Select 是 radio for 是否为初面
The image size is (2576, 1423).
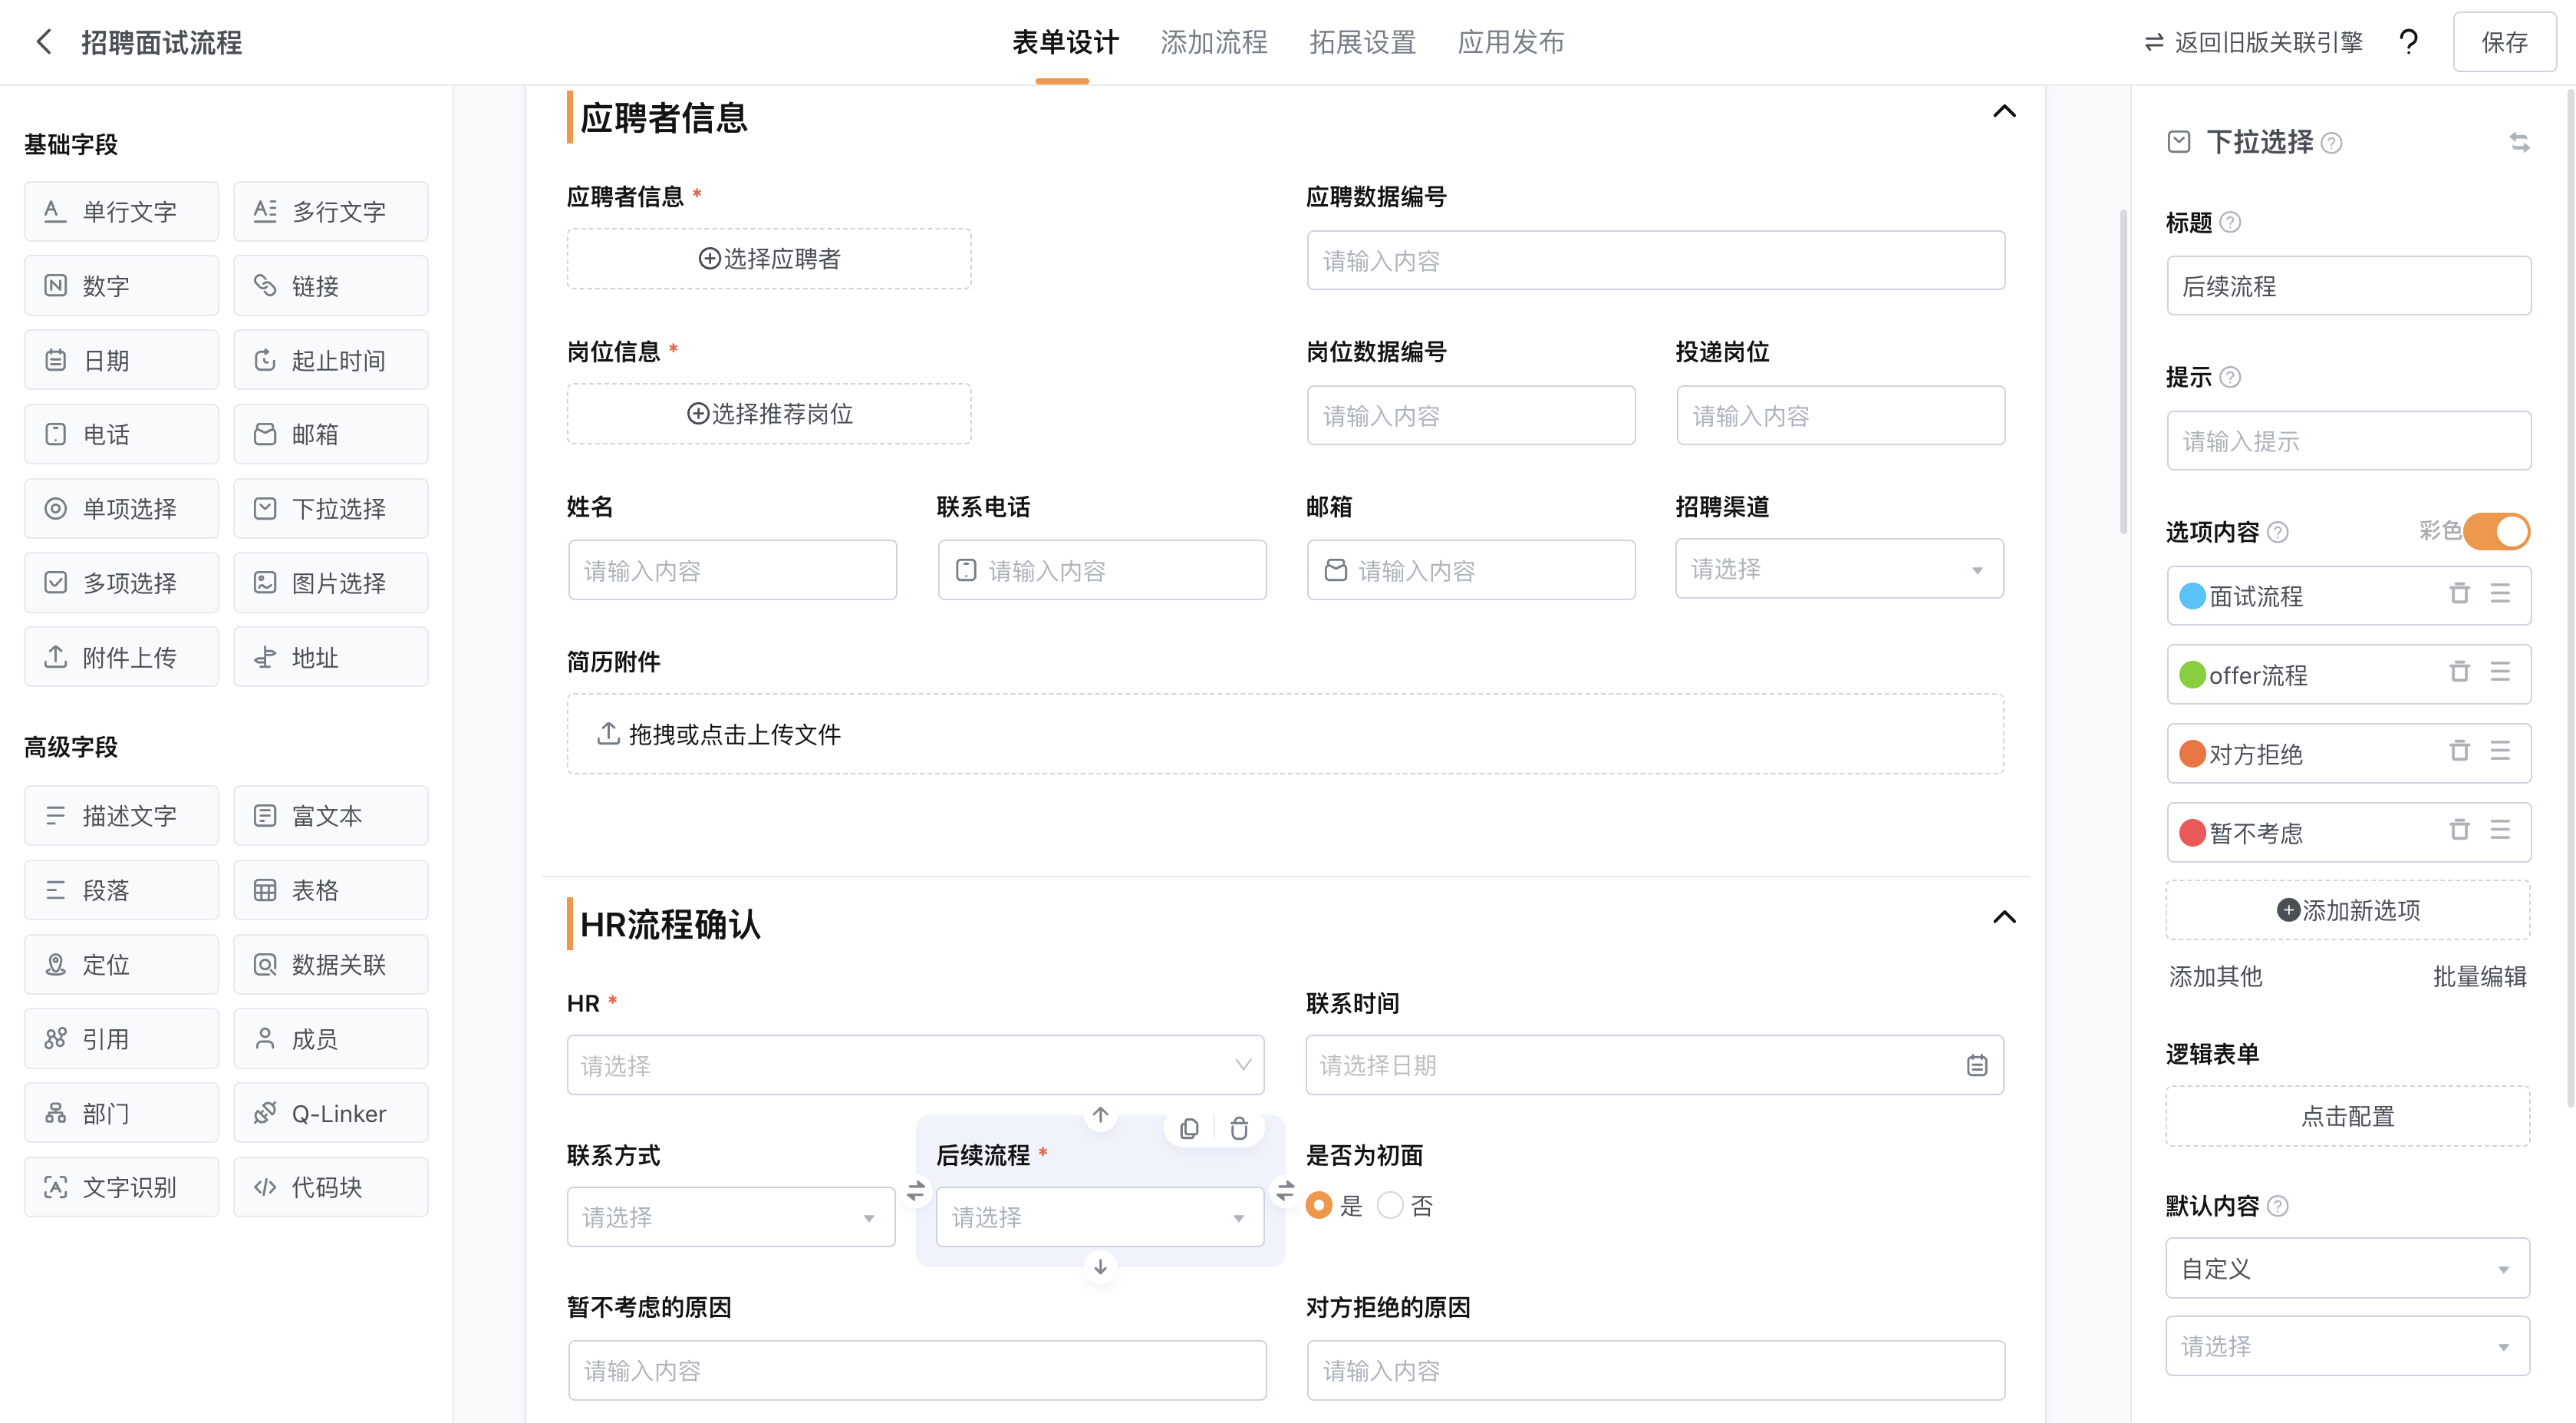pos(1318,1205)
